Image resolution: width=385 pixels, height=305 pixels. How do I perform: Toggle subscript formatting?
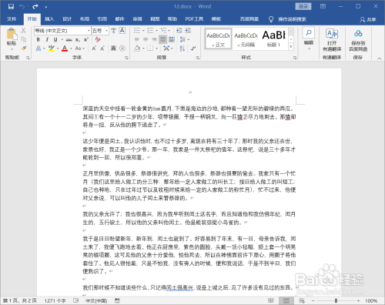[77, 39]
